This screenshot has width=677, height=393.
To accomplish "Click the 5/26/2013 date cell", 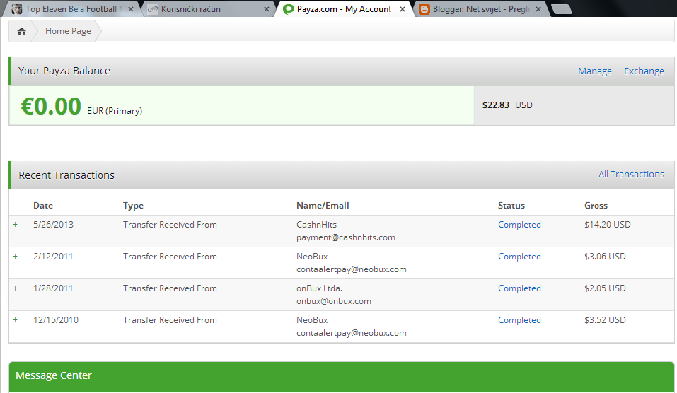I will tap(53, 224).
